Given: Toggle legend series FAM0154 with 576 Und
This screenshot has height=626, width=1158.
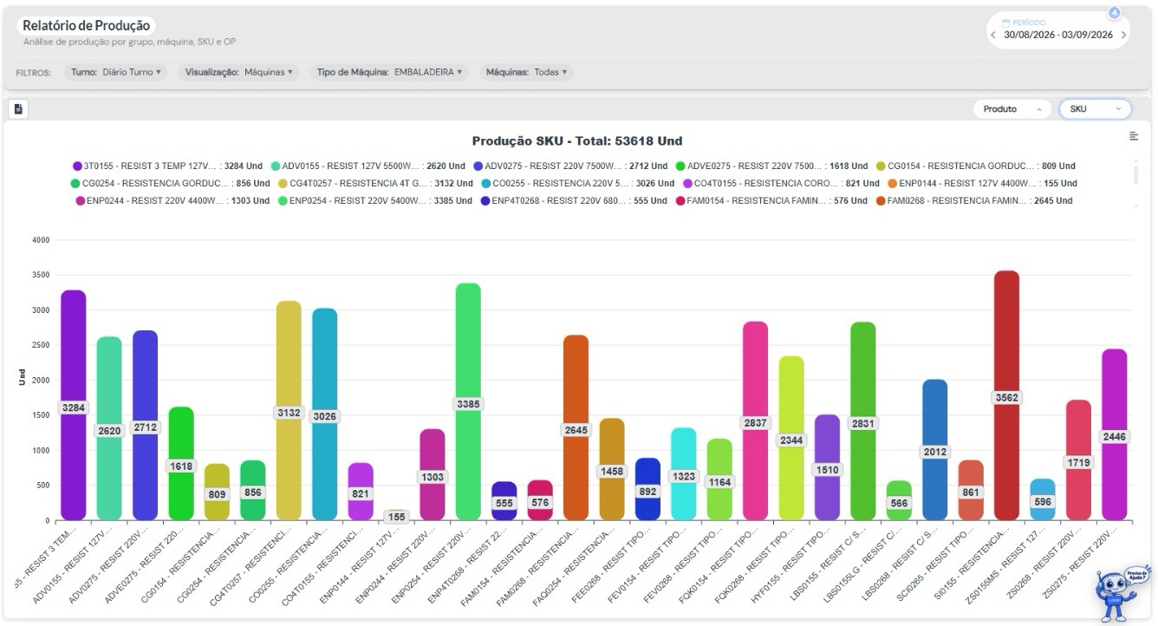Looking at the screenshot, I should coord(771,200).
